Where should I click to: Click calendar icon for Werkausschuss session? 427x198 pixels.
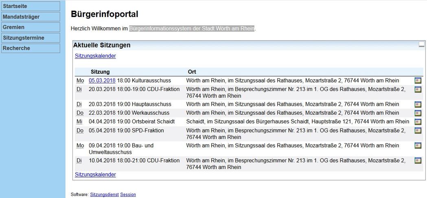pos(418,113)
